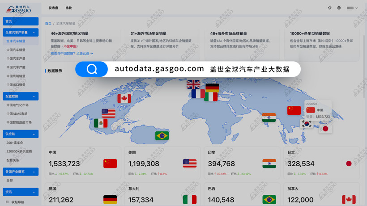Viewport: 367px width, 206px height.
Task: Select the Brazil flag on the map
Action: pos(162,135)
